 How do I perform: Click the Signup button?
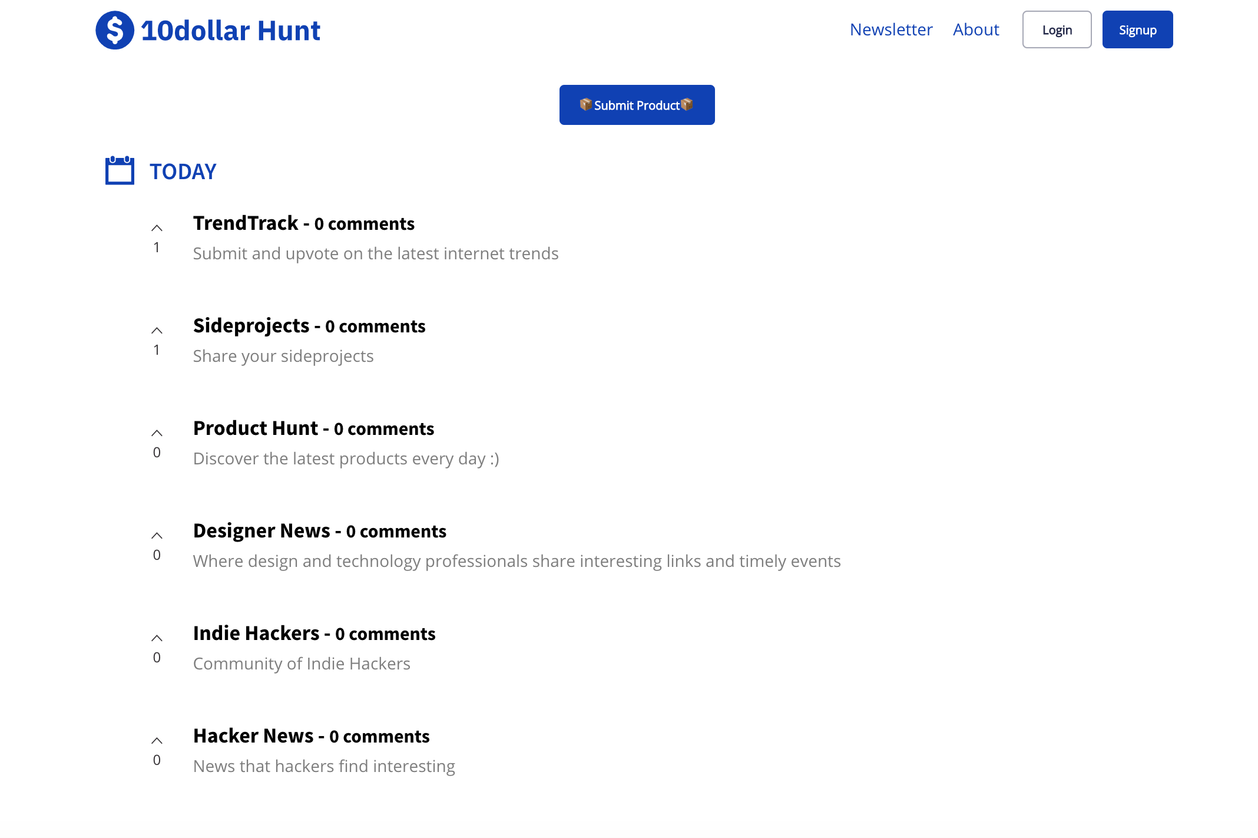pyautogui.click(x=1137, y=29)
